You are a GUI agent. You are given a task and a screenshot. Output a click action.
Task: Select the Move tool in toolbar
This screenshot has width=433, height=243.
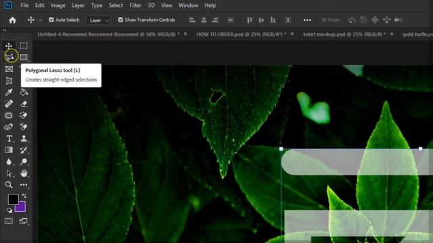[9, 45]
